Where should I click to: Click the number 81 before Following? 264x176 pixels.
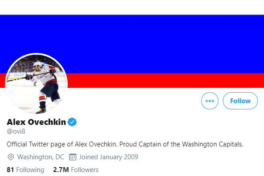[x=10, y=170]
